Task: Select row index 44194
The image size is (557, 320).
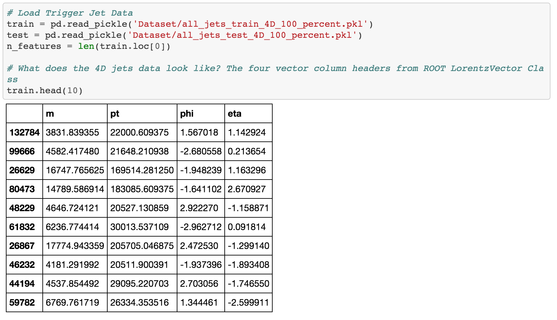Action: 22,284
